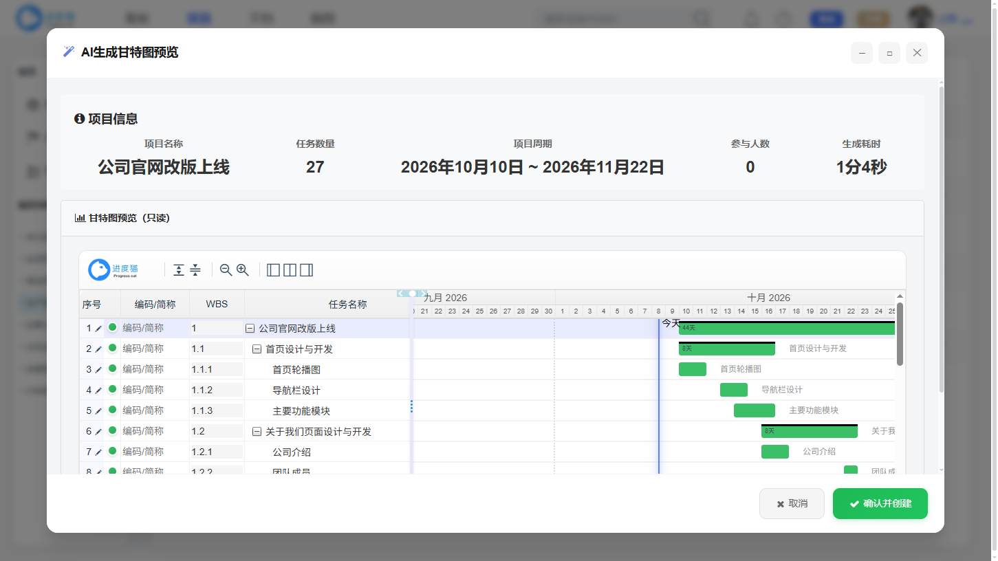Viewport: 998px width, 561px height.
Task: Click the right arrow of the column splitter
Action: coord(424,294)
